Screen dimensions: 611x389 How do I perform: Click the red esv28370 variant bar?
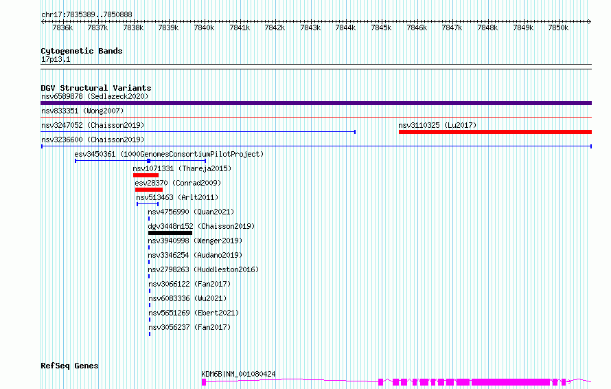tap(149, 190)
